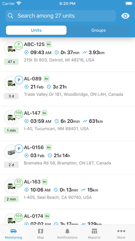Switch to the Groups tab
Image resolution: width=135 pixels, height=241 pixels.
[98, 30]
